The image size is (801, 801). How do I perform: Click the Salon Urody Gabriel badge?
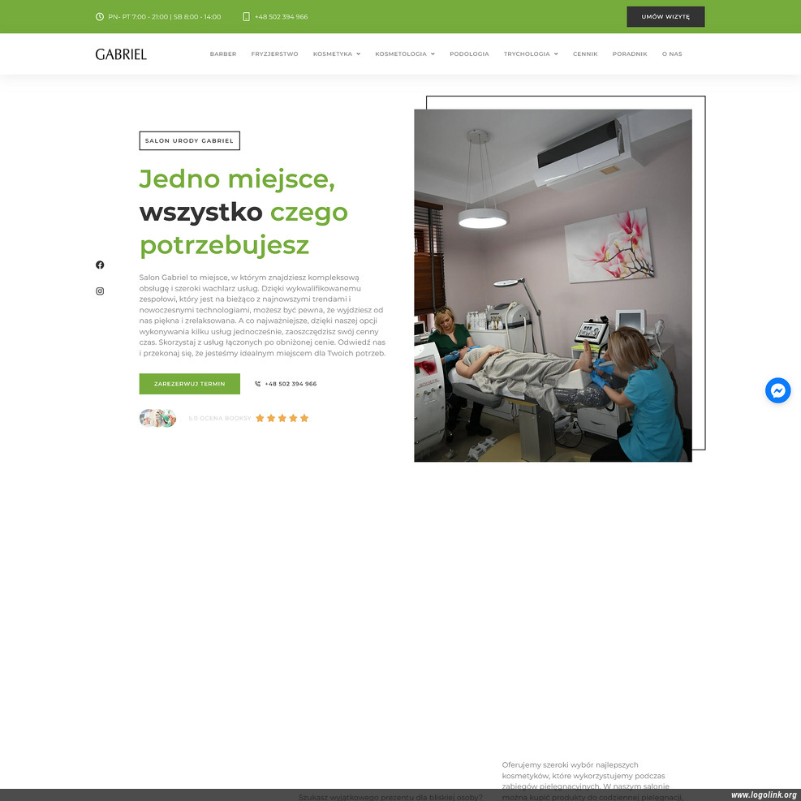pyautogui.click(x=190, y=141)
